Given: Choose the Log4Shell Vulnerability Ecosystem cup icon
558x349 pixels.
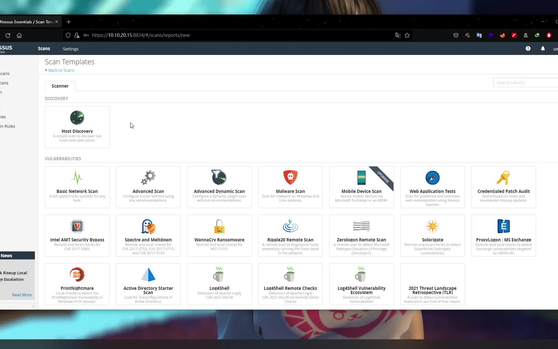Looking at the screenshot, I should 361,274.
